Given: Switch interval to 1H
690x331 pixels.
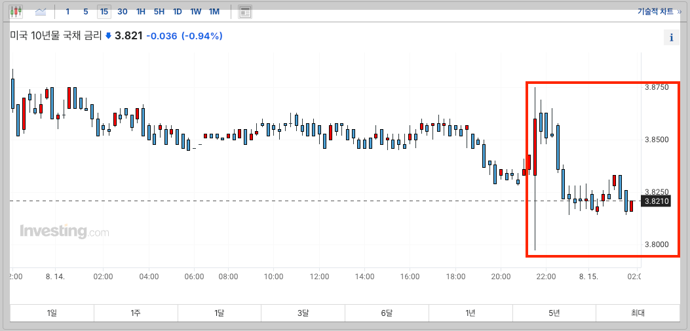Looking at the screenshot, I should coord(141,12).
